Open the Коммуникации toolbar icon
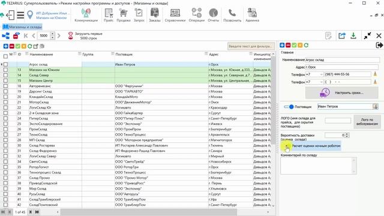Screen dimensions: 384x216 86,15
